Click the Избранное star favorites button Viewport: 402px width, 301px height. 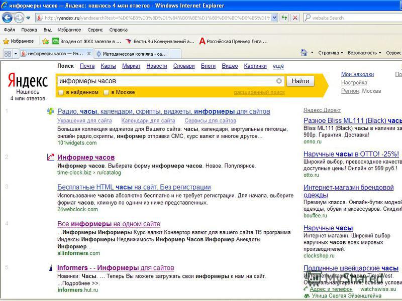click(18, 41)
